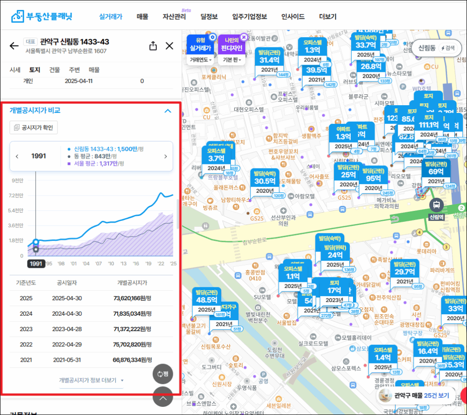Click 관악구 매물 25건 보기 button

point(416,395)
